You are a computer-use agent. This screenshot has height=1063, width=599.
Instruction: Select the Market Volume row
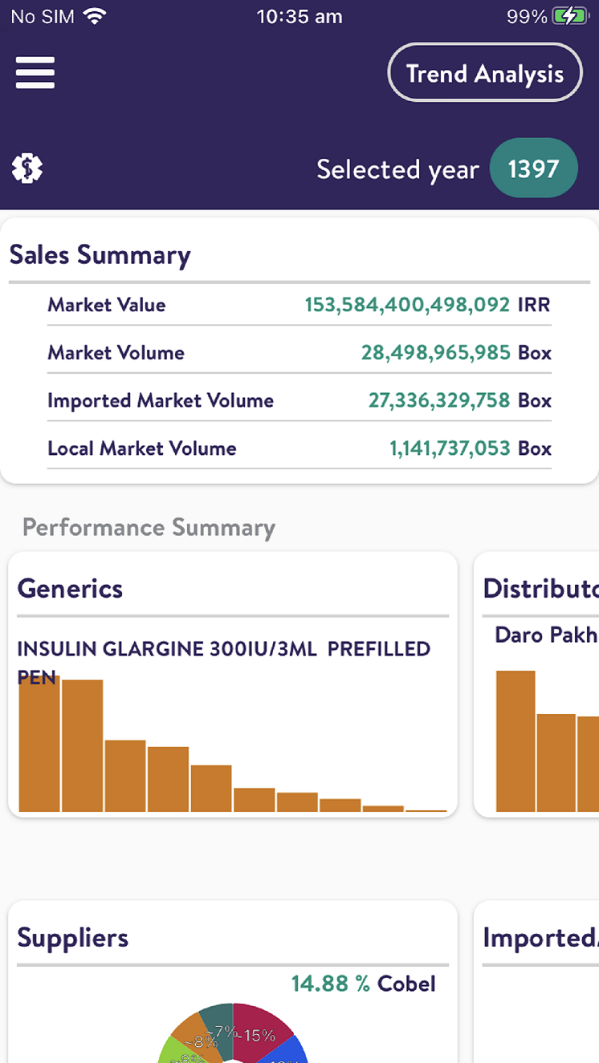[x=299, y=353]
